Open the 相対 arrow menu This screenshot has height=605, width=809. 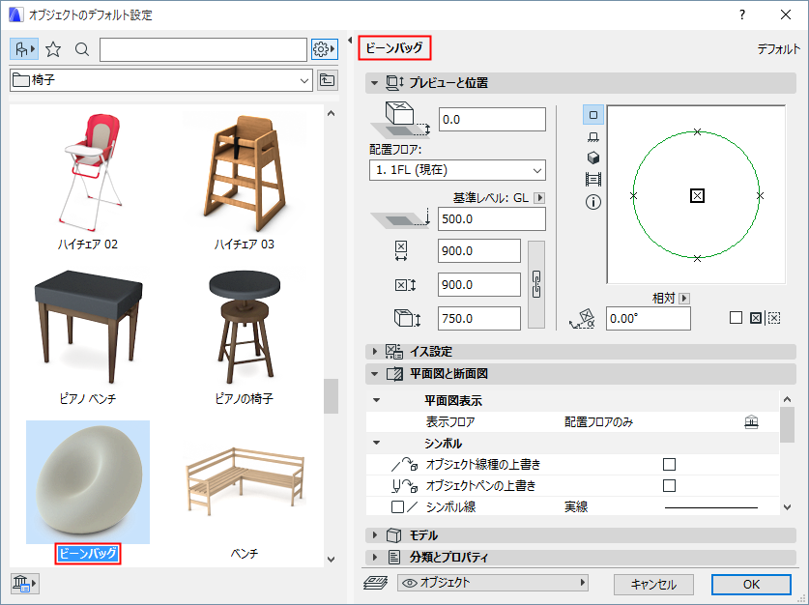point(684,298)
